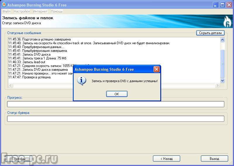Click the Скрыть детали button
234x166 pixels.
210,33
